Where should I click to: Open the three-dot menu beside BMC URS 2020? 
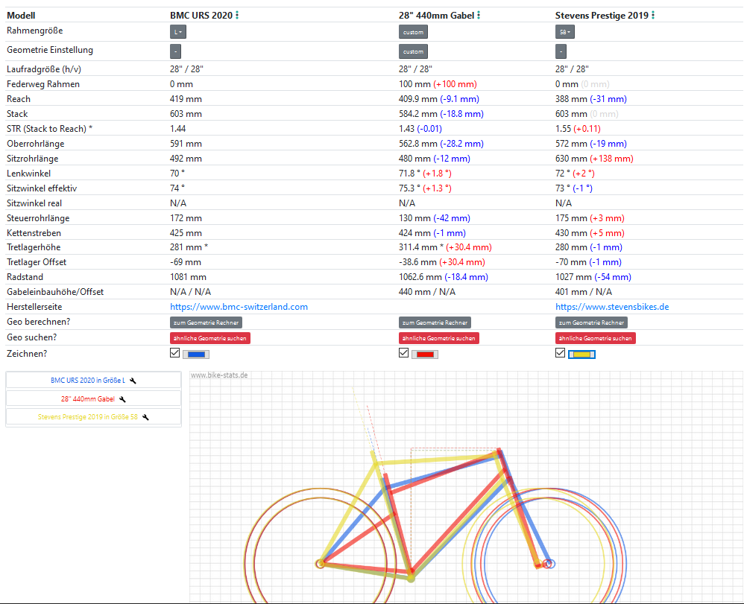tap(237, 15)
